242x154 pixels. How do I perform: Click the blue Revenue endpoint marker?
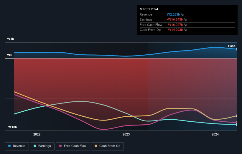(x=237, y=49)
